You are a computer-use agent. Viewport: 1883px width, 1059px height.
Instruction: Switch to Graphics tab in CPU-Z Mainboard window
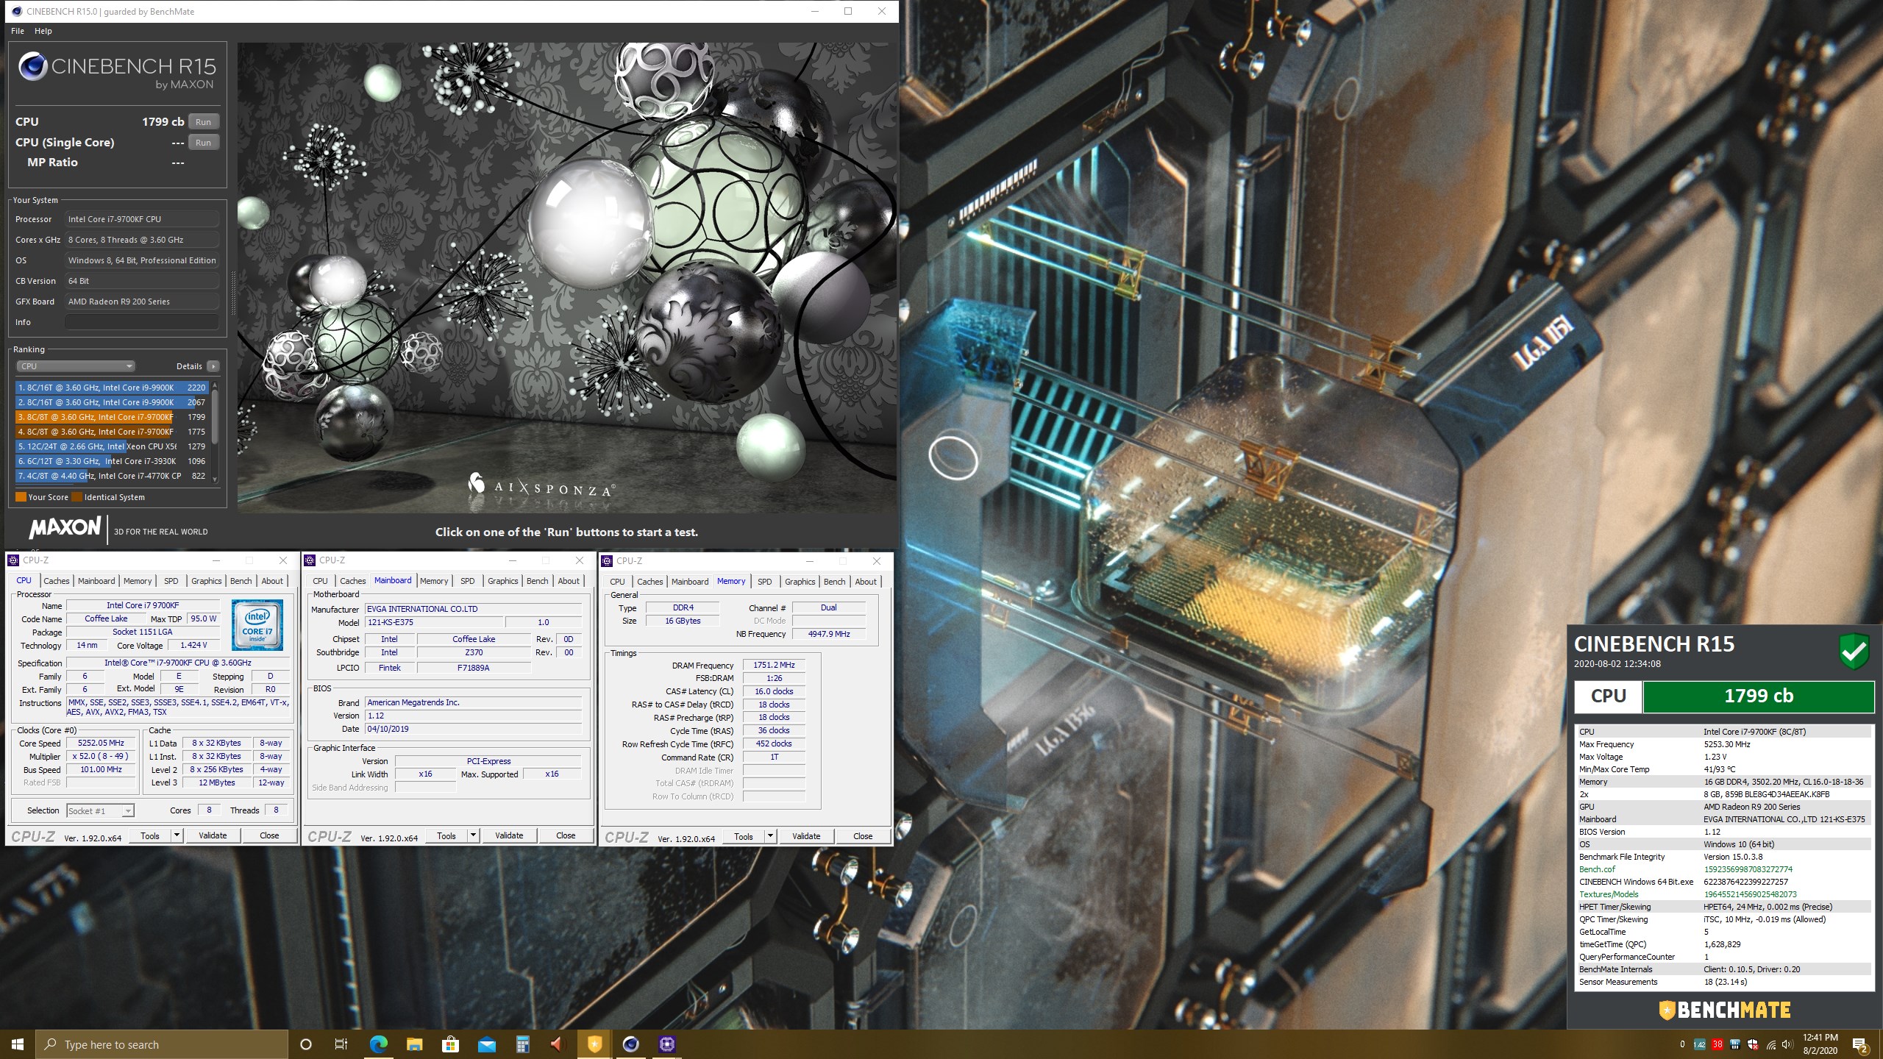[x=503, y=581]
